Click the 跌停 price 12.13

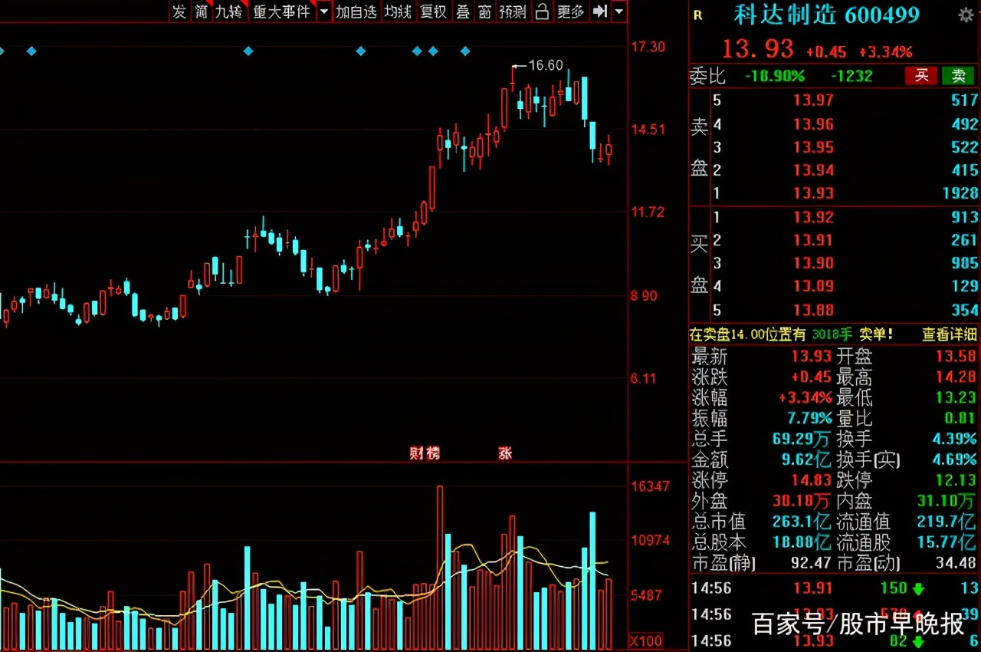coord(955,481)
